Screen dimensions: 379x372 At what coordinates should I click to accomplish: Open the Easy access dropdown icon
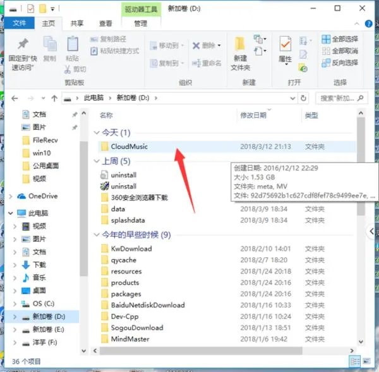coord(260,51)
